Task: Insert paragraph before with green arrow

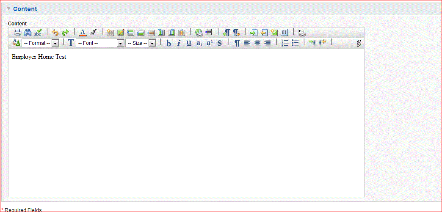Action: click(x=227, y=33)
